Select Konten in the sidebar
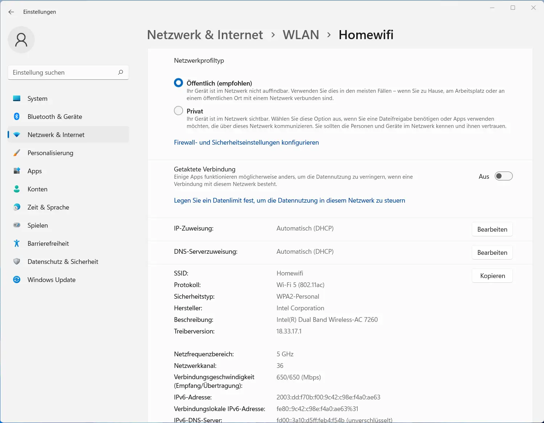Image resolution: width=544 pixels, height=423 pixels. pos(37,189)
